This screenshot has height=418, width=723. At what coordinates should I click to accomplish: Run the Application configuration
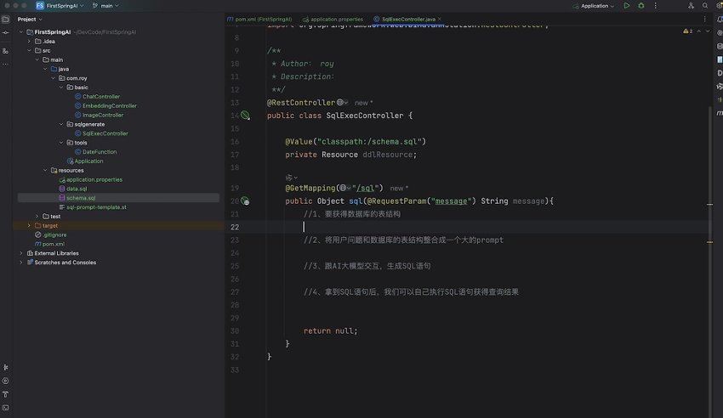click(627, 6)
